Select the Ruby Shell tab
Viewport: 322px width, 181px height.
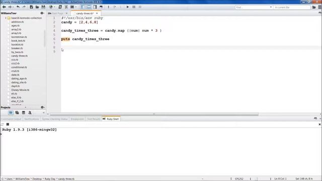tap(111, 119)
